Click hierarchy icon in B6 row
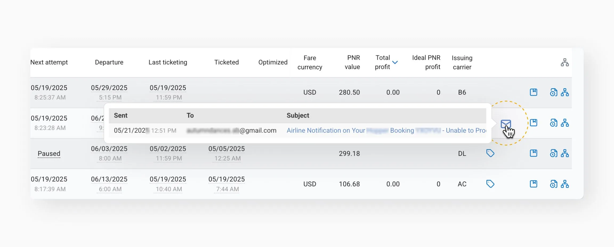 [x=565, y=92]
